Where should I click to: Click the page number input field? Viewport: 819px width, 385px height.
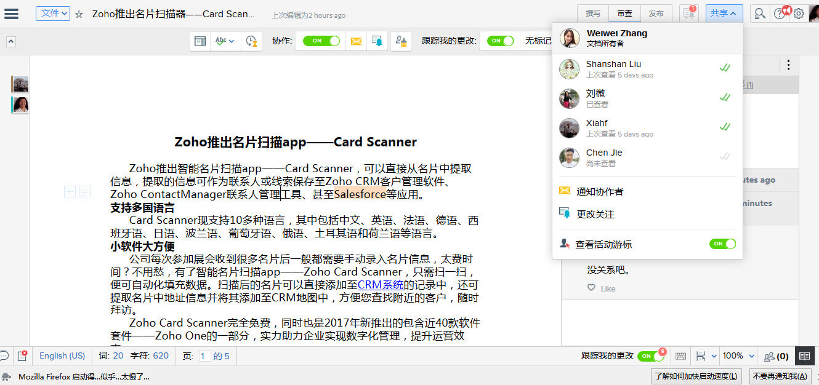[x=205, y=355]
